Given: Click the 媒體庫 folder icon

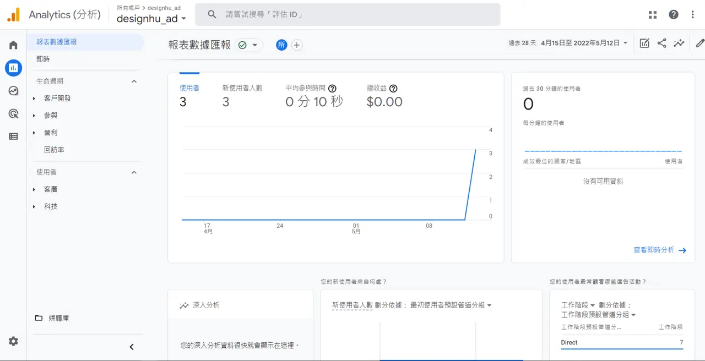Looking at the screenshot, I should pyautogui.click(x=39, y=318).
